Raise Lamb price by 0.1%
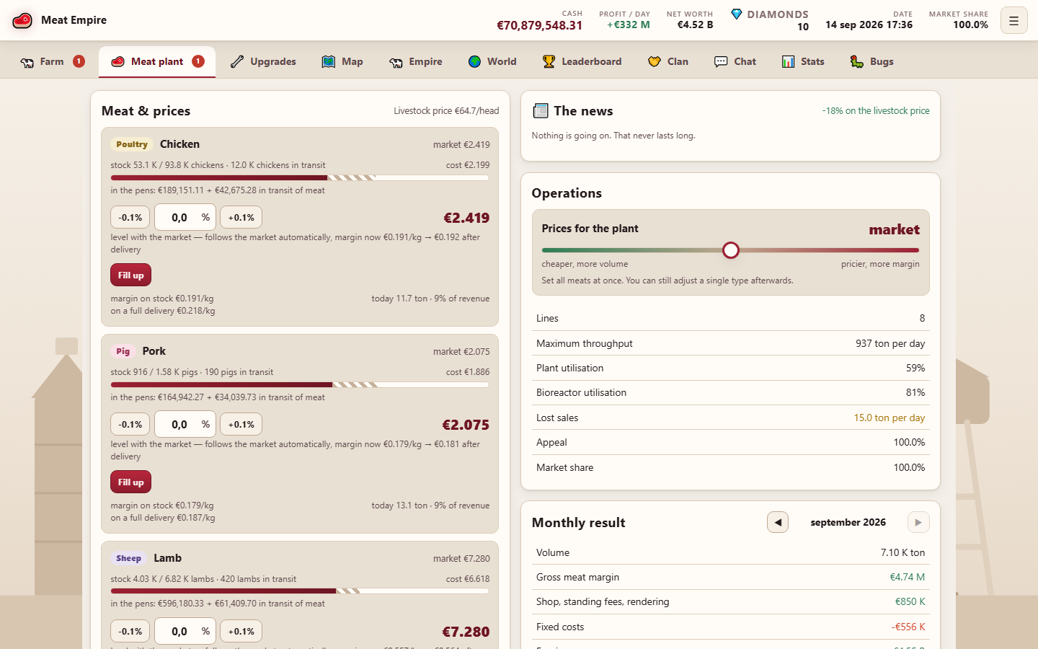The height and width of the screenshot is (649, 1038). (x=241, y=631)
